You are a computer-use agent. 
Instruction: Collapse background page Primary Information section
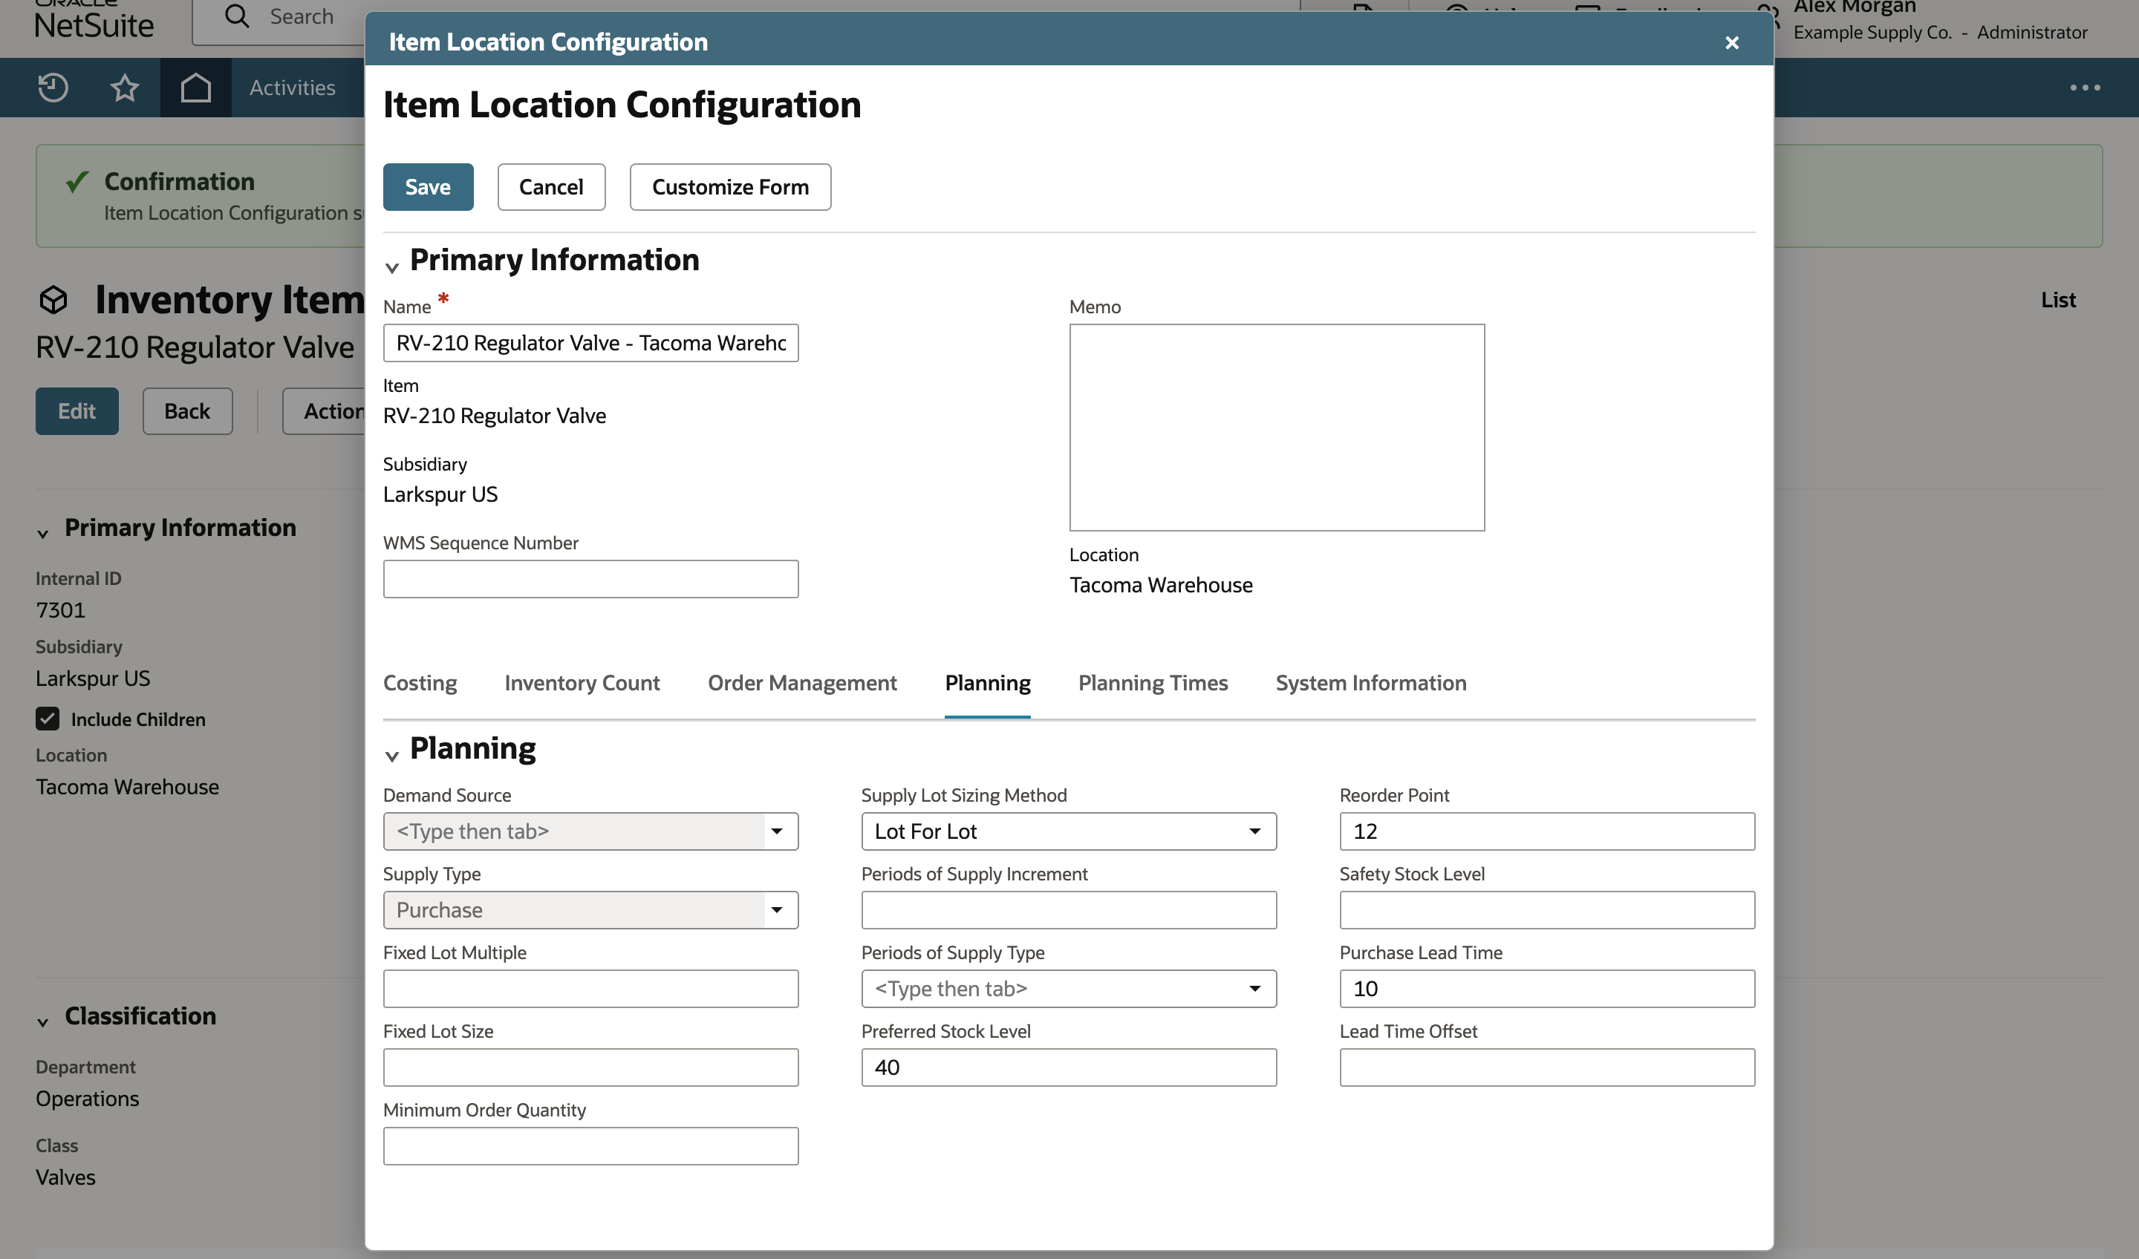tap(42, 534)
